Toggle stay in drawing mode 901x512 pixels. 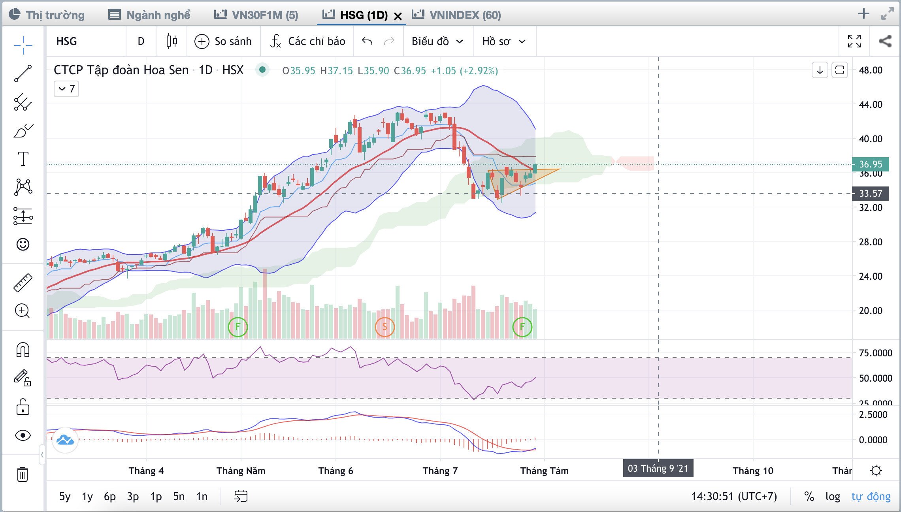point(23,378)
